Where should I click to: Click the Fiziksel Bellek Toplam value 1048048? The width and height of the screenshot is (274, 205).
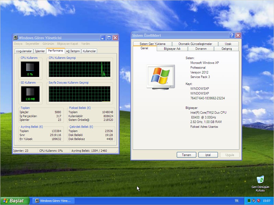coord(107,112)
